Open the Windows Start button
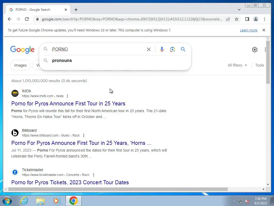This screenshot has height=206, width=274. 7,201
